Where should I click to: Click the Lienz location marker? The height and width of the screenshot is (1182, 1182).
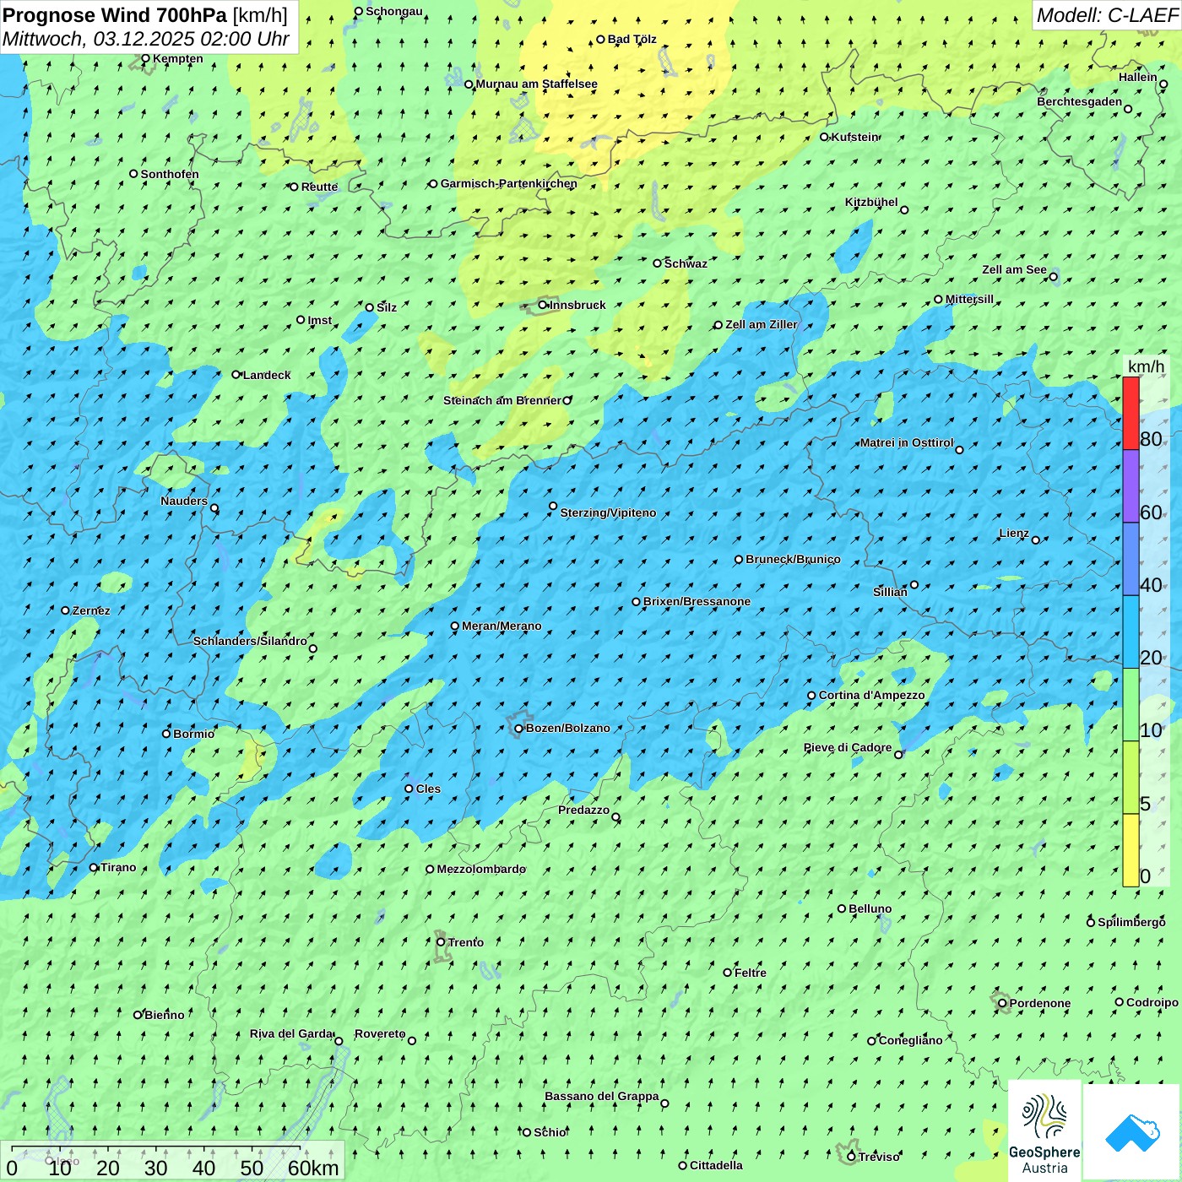coord(1036,540)
